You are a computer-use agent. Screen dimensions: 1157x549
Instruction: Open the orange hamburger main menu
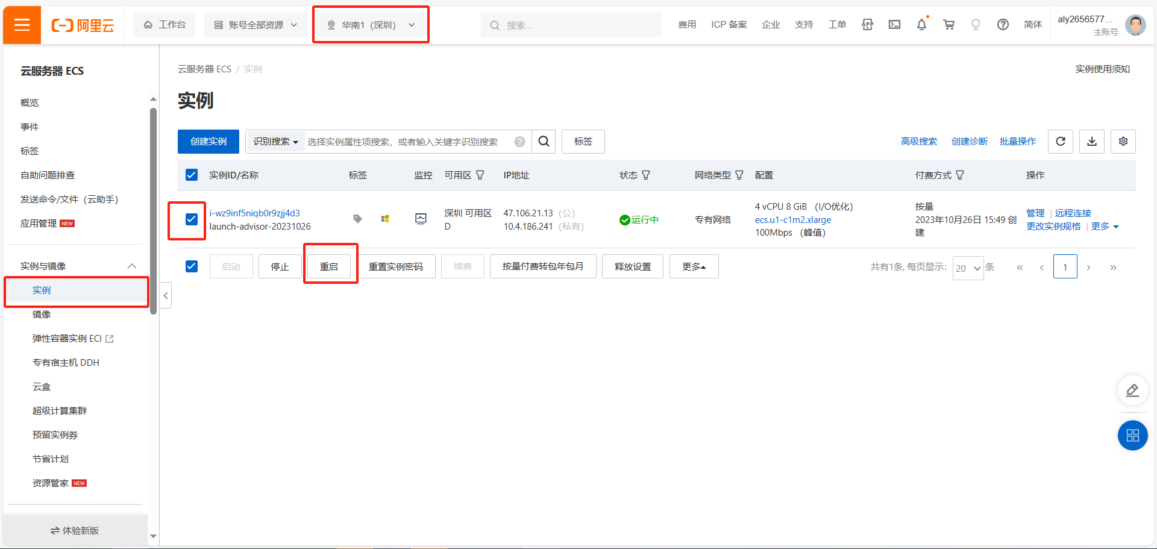[22, 25]
